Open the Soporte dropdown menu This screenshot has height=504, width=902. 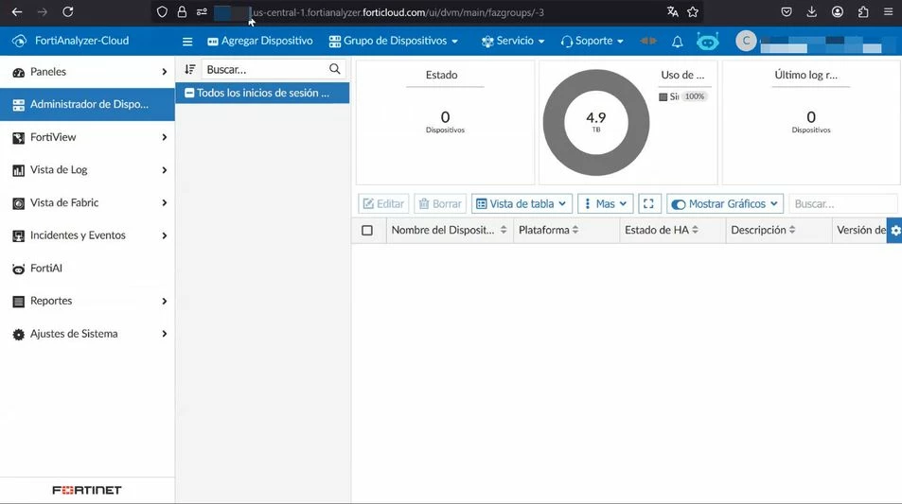coord(592,41)
